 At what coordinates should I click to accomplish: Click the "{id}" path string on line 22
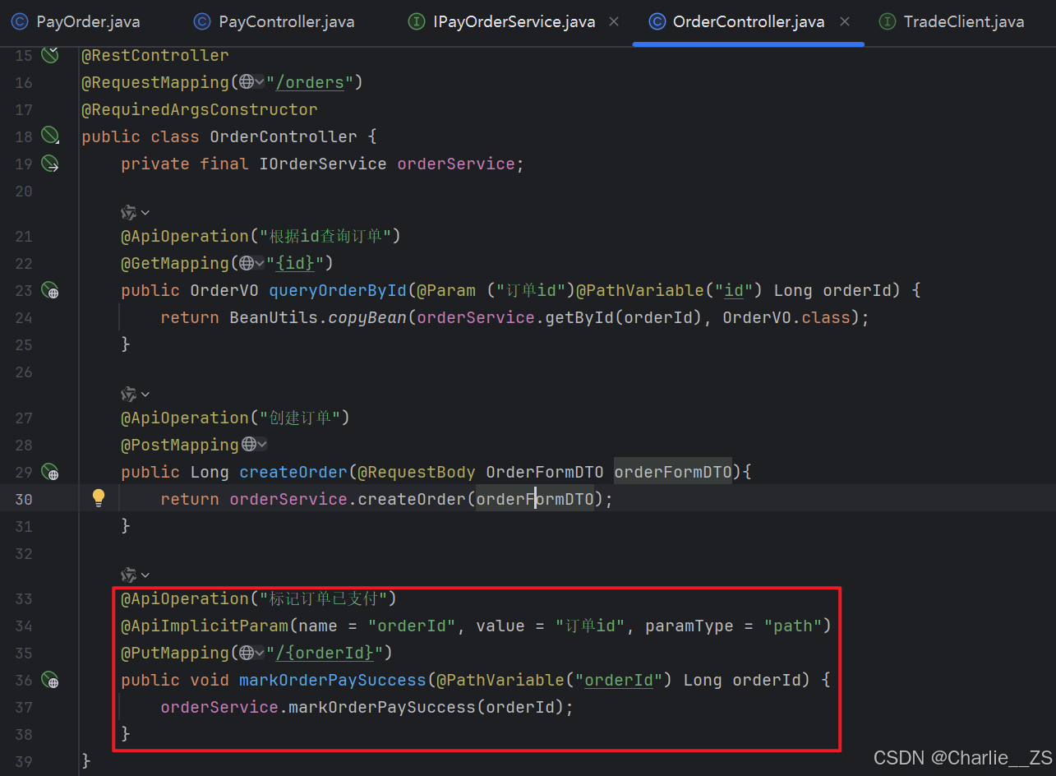(x=295, y=263)
